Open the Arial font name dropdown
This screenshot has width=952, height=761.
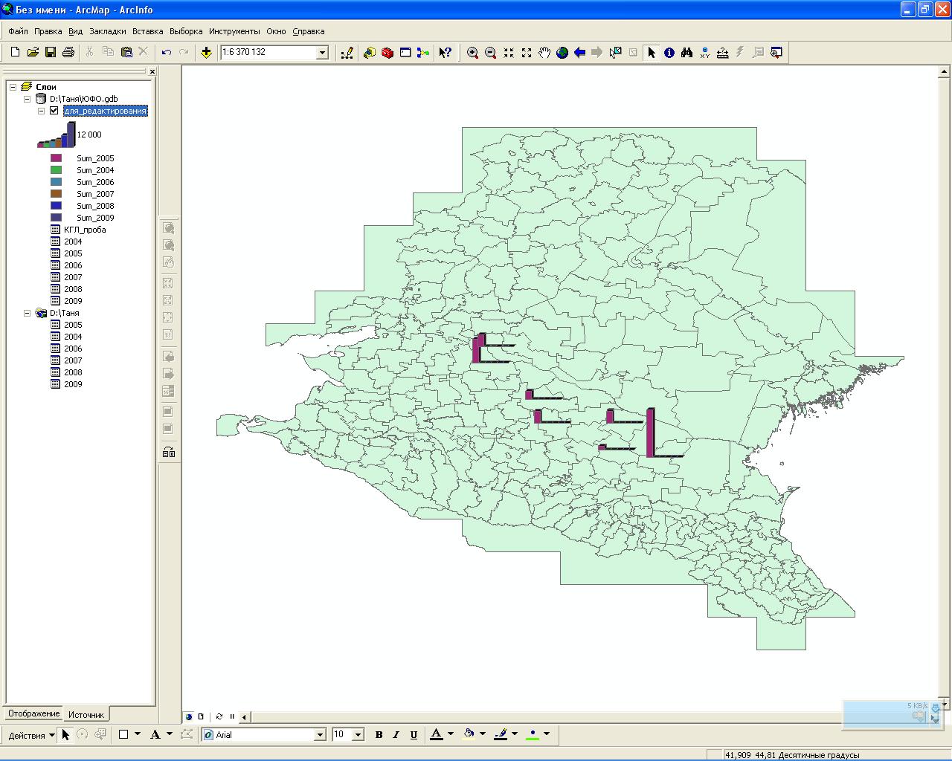pos(320,734)
